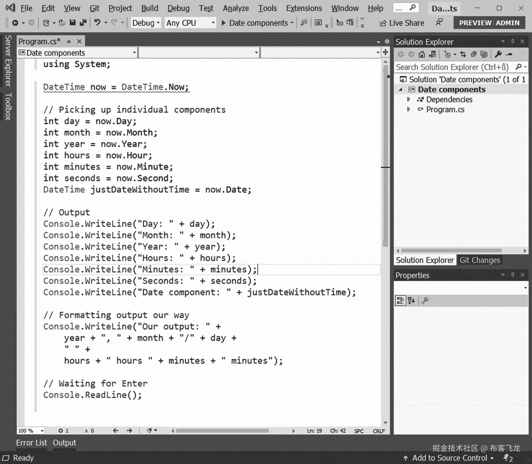
Task: Sync with Active Document arrows icon
Action: pos(463,54)
